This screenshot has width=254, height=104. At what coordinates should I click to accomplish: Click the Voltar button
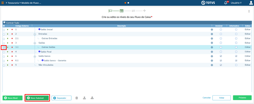(x=221, y=98)
